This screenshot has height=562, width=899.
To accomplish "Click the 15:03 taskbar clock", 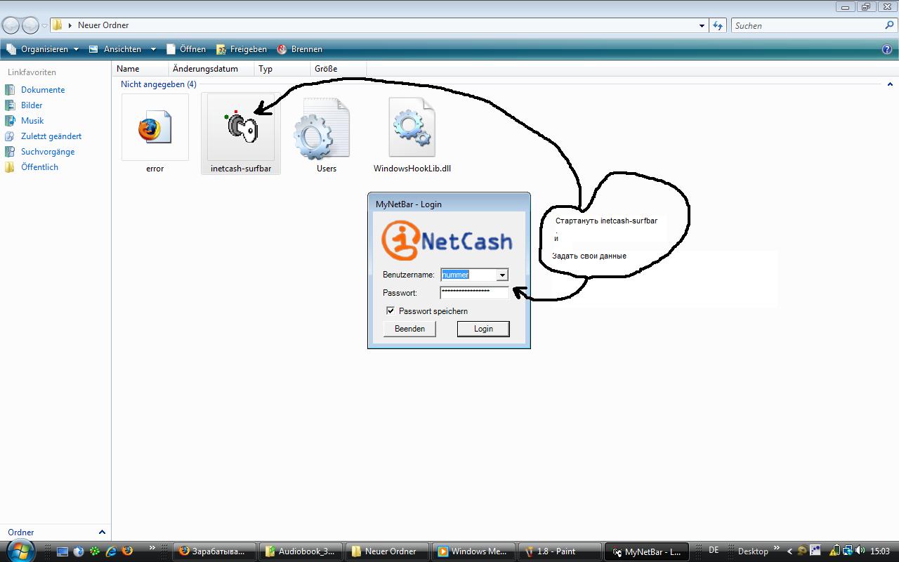I will click(x=880, y=551).
